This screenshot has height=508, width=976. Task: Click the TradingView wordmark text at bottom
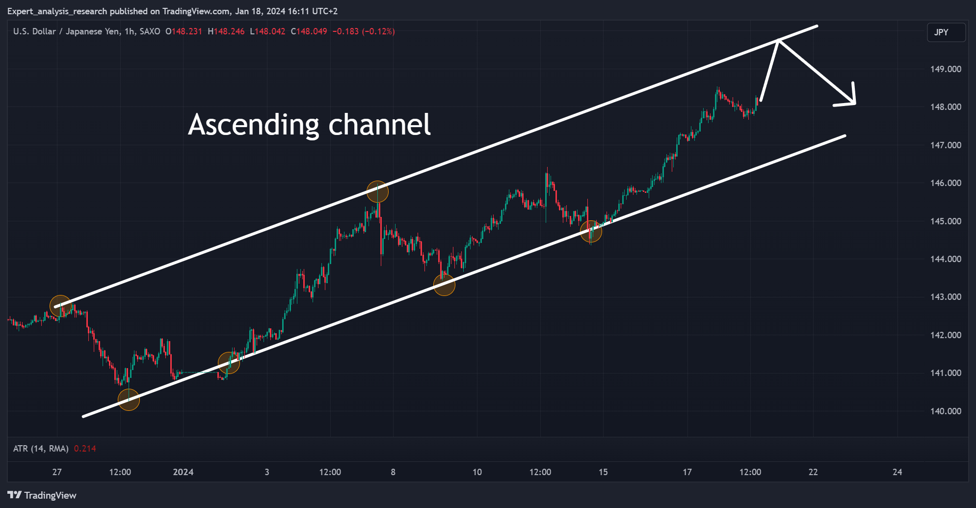coord(51,495)
